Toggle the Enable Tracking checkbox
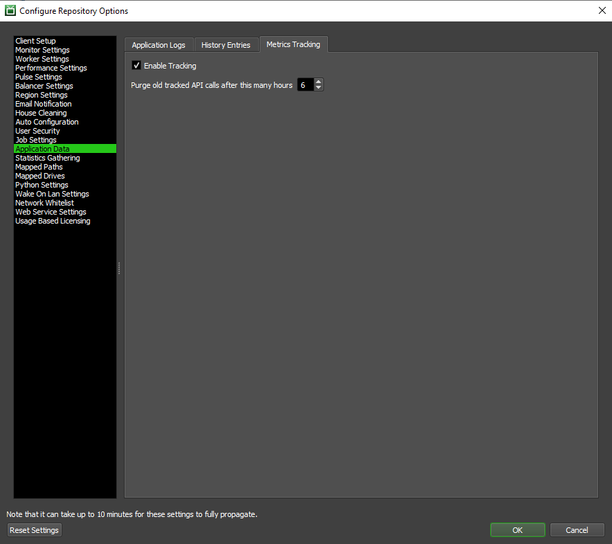The image size is (612, 544). coord(136,66)
